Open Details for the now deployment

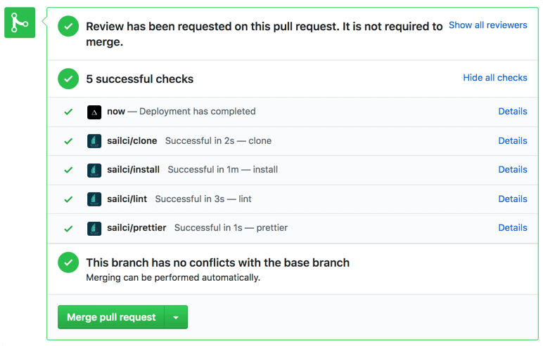point(513,112)
